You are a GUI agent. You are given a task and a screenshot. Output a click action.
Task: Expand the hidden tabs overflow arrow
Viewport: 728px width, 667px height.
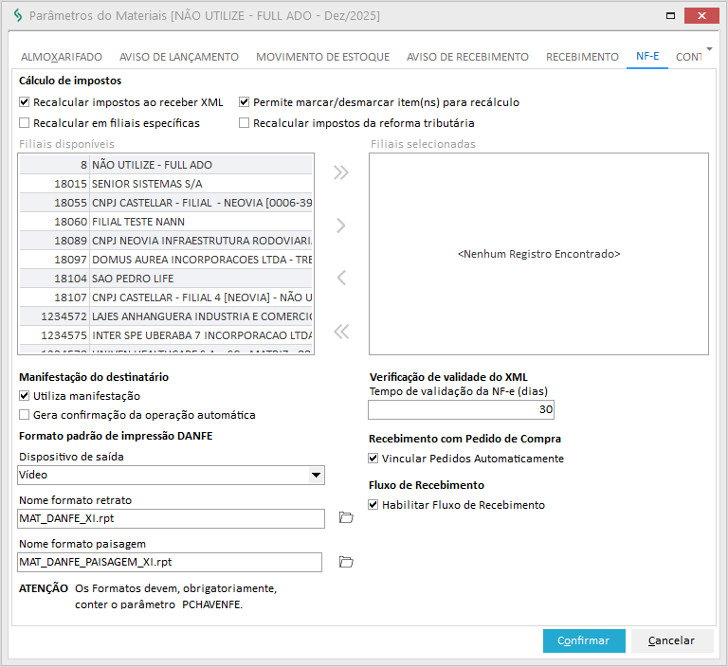point(709,48)
